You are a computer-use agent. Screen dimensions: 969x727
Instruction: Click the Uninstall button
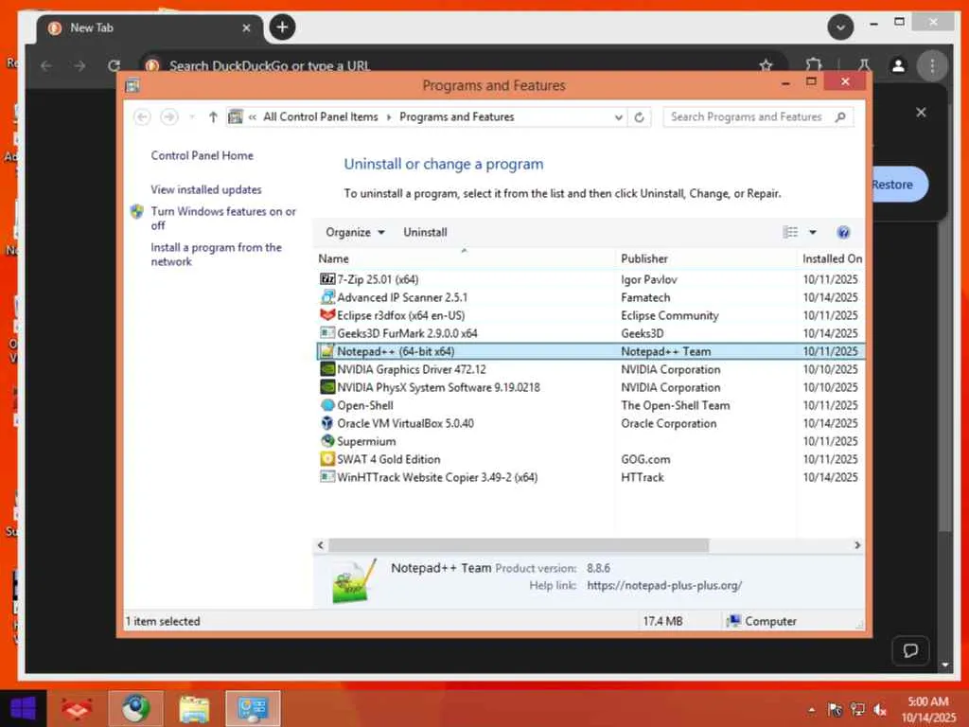click(x=425, y=233)
